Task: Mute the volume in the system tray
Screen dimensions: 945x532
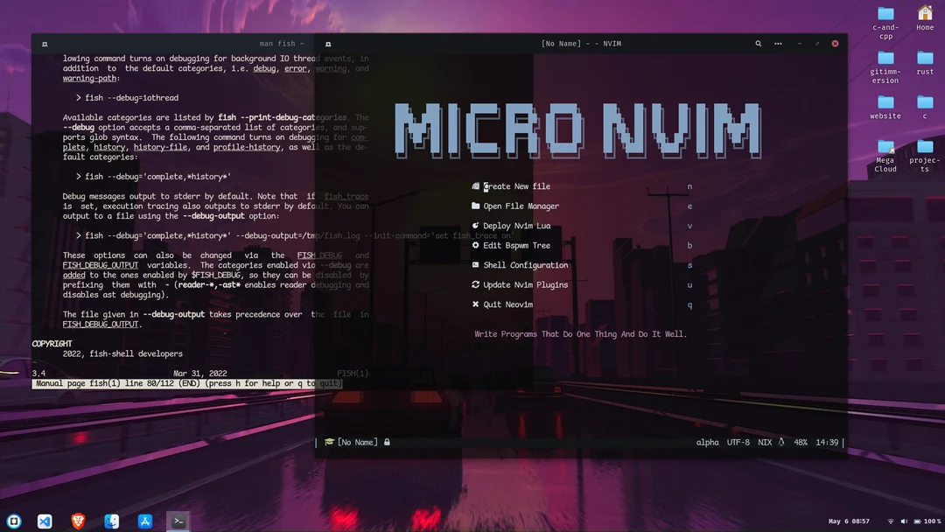Action: coord(903,521)
